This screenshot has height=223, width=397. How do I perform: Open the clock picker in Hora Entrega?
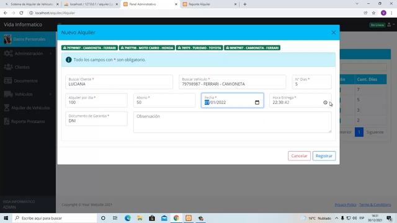[325, 102]
